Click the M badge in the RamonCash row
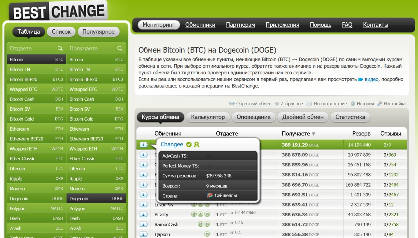Viewport: 418px width, 238px height. [x=207, y=224]
